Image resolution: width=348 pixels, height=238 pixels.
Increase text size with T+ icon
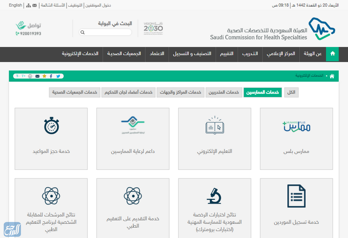23,76
